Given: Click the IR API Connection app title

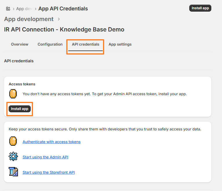Looking at the screenshot, I should [64, 29].
